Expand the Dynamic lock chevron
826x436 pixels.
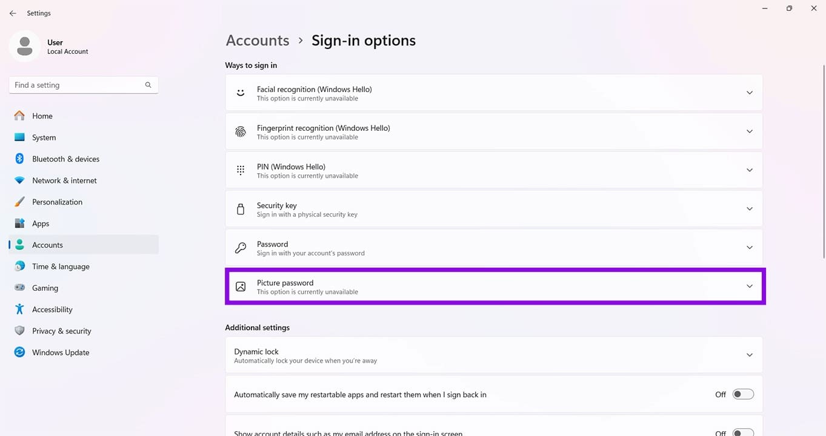click(750, 355)
